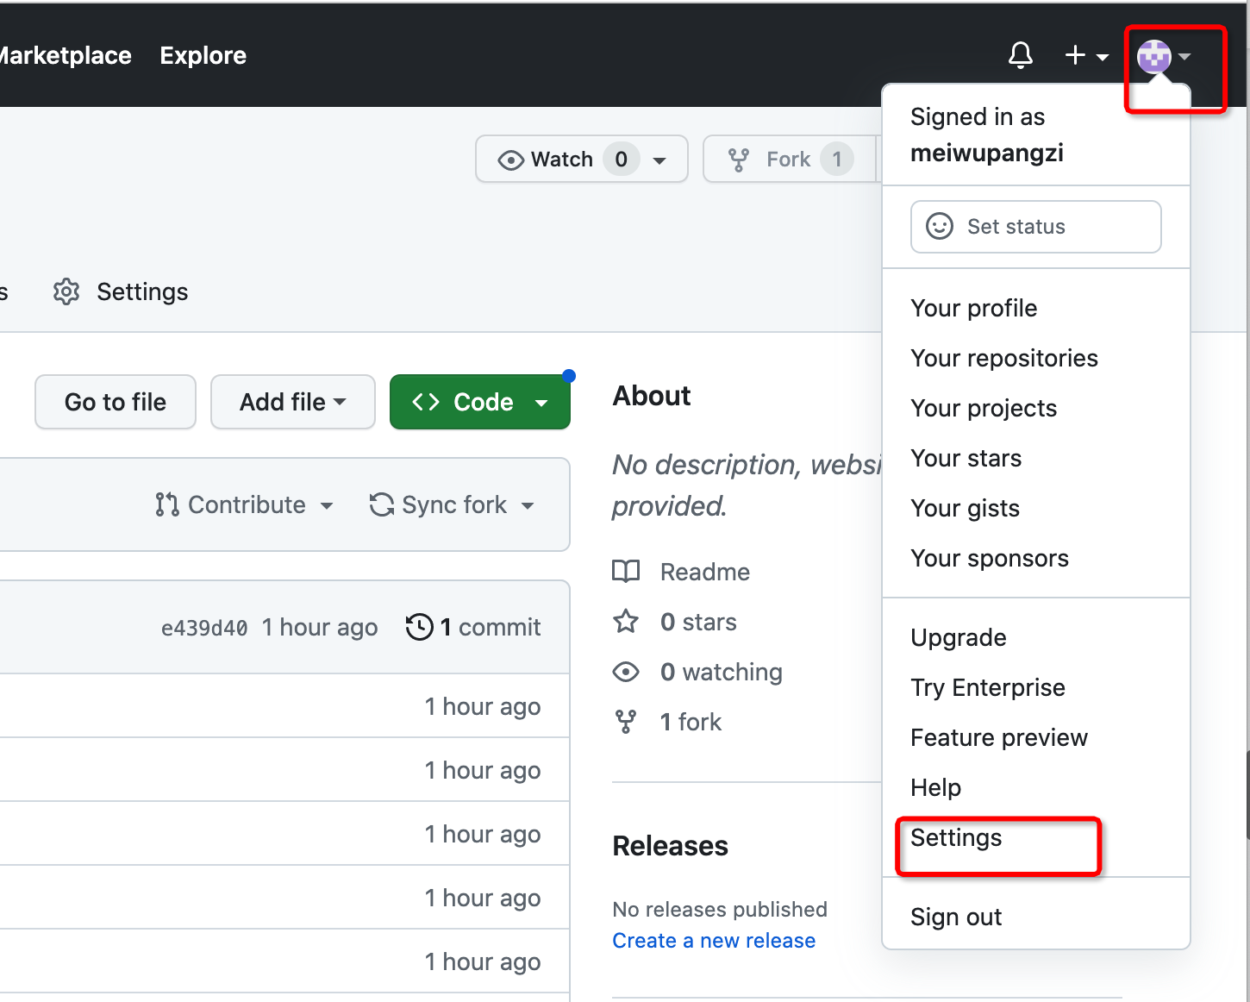Click Go to file button
1250x1002 pixels.
point(116,402)
